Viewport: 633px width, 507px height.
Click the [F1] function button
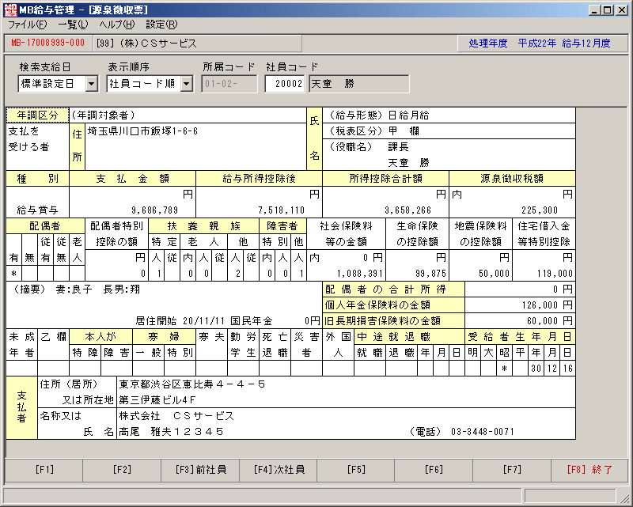click(44, 470)
